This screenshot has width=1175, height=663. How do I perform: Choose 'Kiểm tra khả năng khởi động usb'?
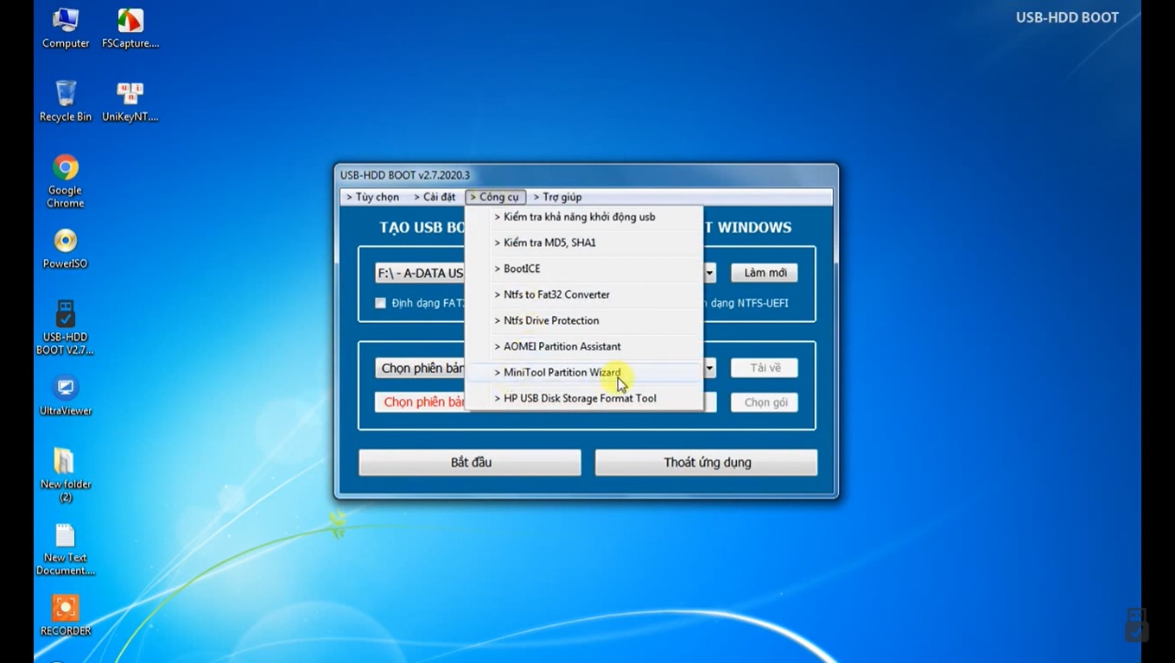click(584, 217)
